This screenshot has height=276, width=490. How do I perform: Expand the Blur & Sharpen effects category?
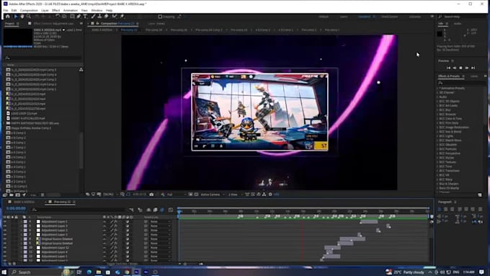(437, 184)
